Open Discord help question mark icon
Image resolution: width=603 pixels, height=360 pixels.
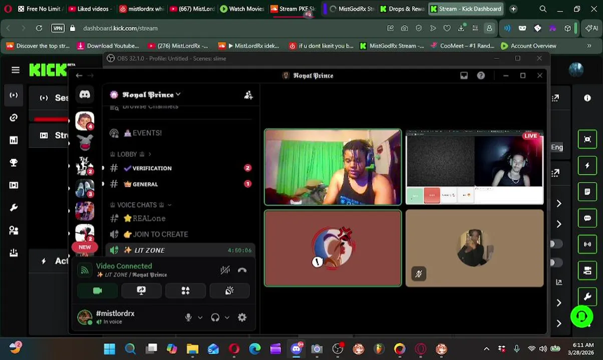coord(481,75)
